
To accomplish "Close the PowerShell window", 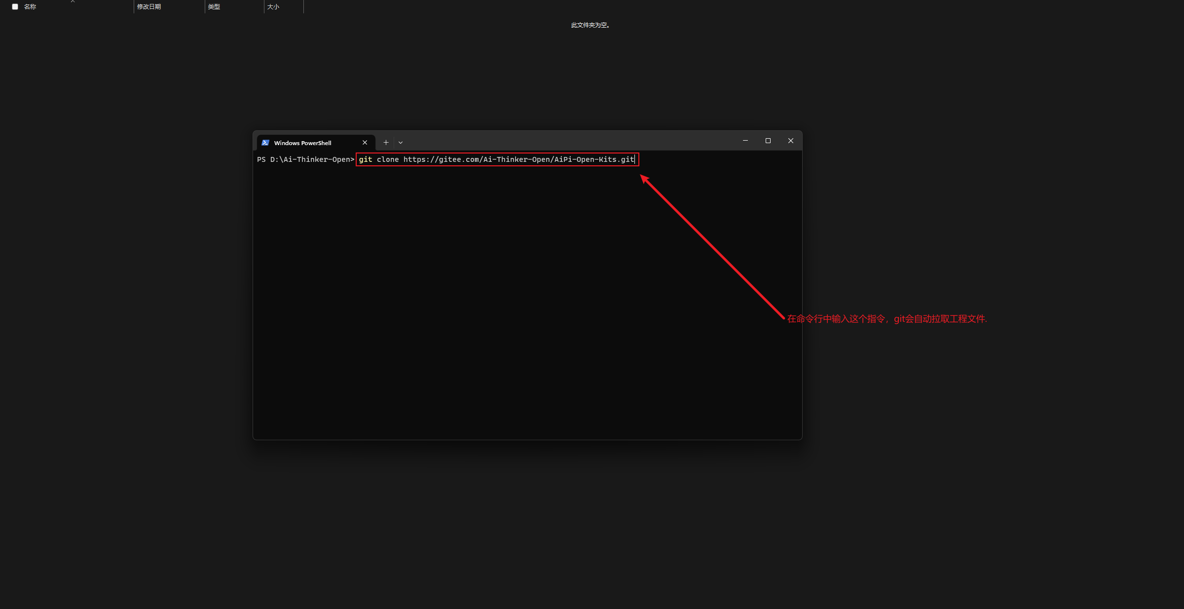I will [791, 141].
